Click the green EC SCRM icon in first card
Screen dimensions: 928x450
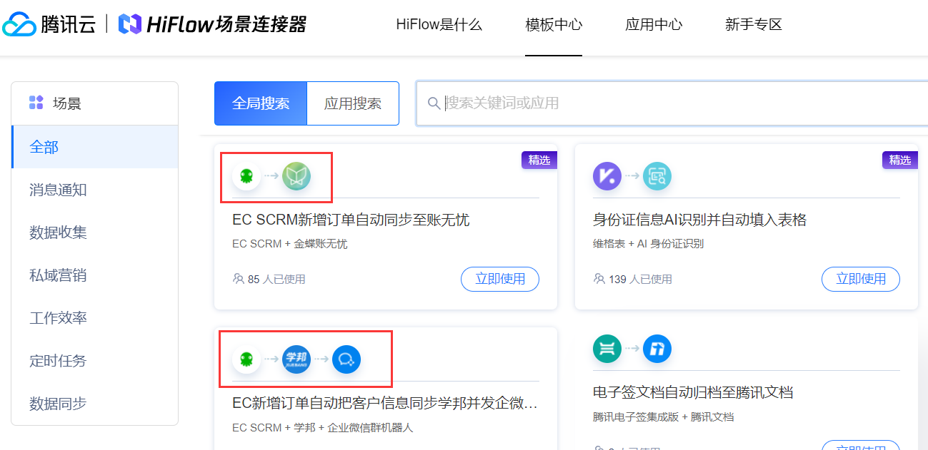[x=246, y=176]
